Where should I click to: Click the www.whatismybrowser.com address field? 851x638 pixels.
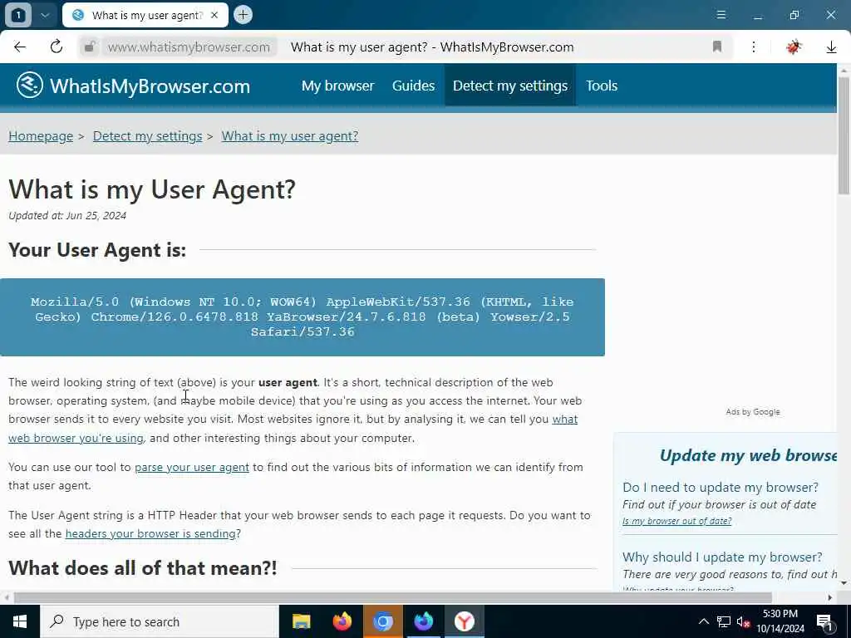click(189, 47)
